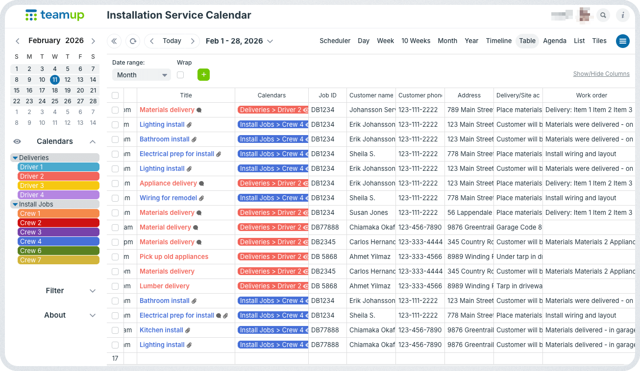Screen dimensions: 640x371
Task: Switch to the Agenda view
Action: pos(554,41)
